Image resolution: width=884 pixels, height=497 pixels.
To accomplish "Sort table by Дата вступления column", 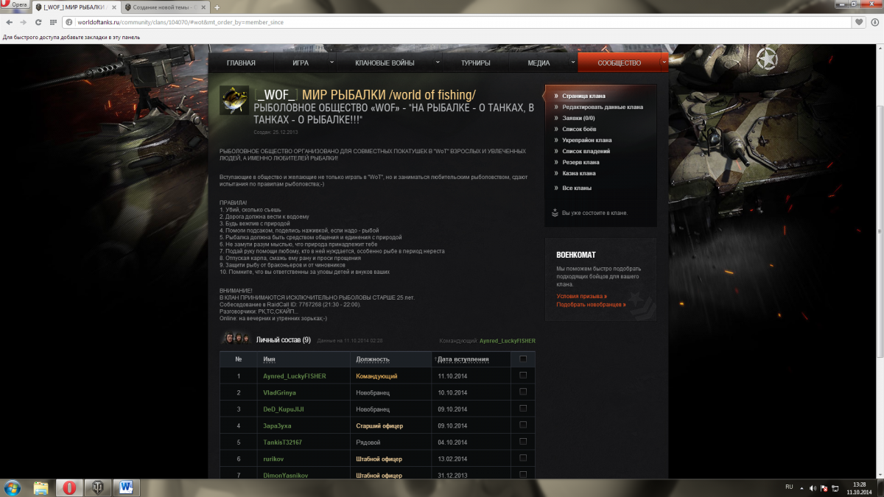I will click(x=463, y=359).
